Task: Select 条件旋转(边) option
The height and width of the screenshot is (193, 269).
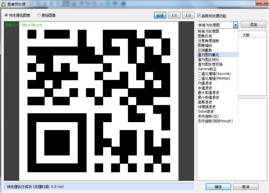Action: (218, 116)
